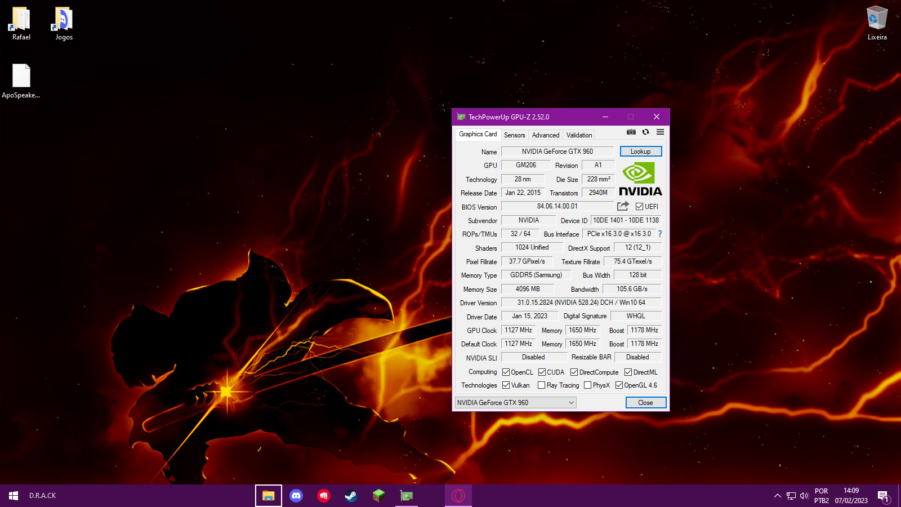
Task: Toggle the CUDA checkbox
Action: 542,372
